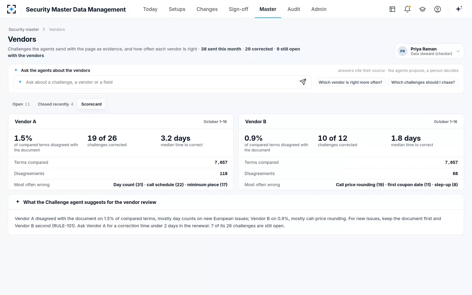Open the Admin menu
The width and height of the screenshot is (472, 295).
319,9
